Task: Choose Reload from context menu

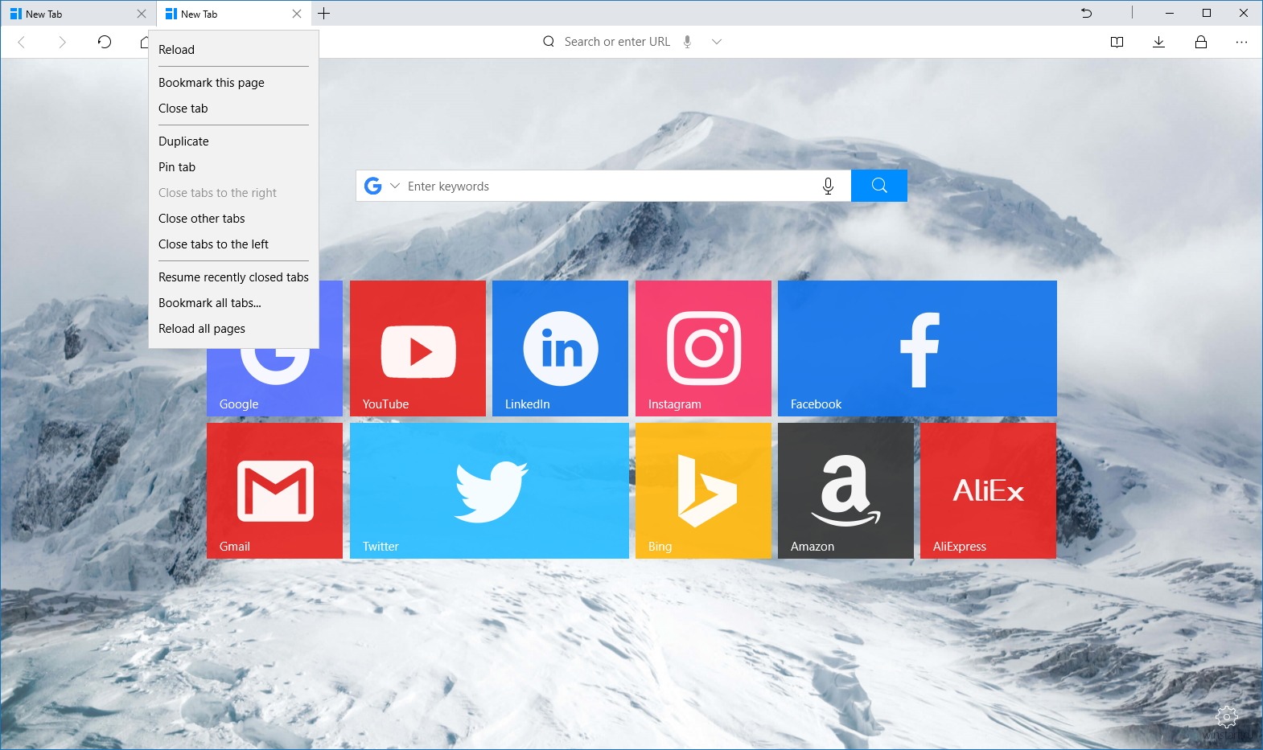Action: coord(233,50)
